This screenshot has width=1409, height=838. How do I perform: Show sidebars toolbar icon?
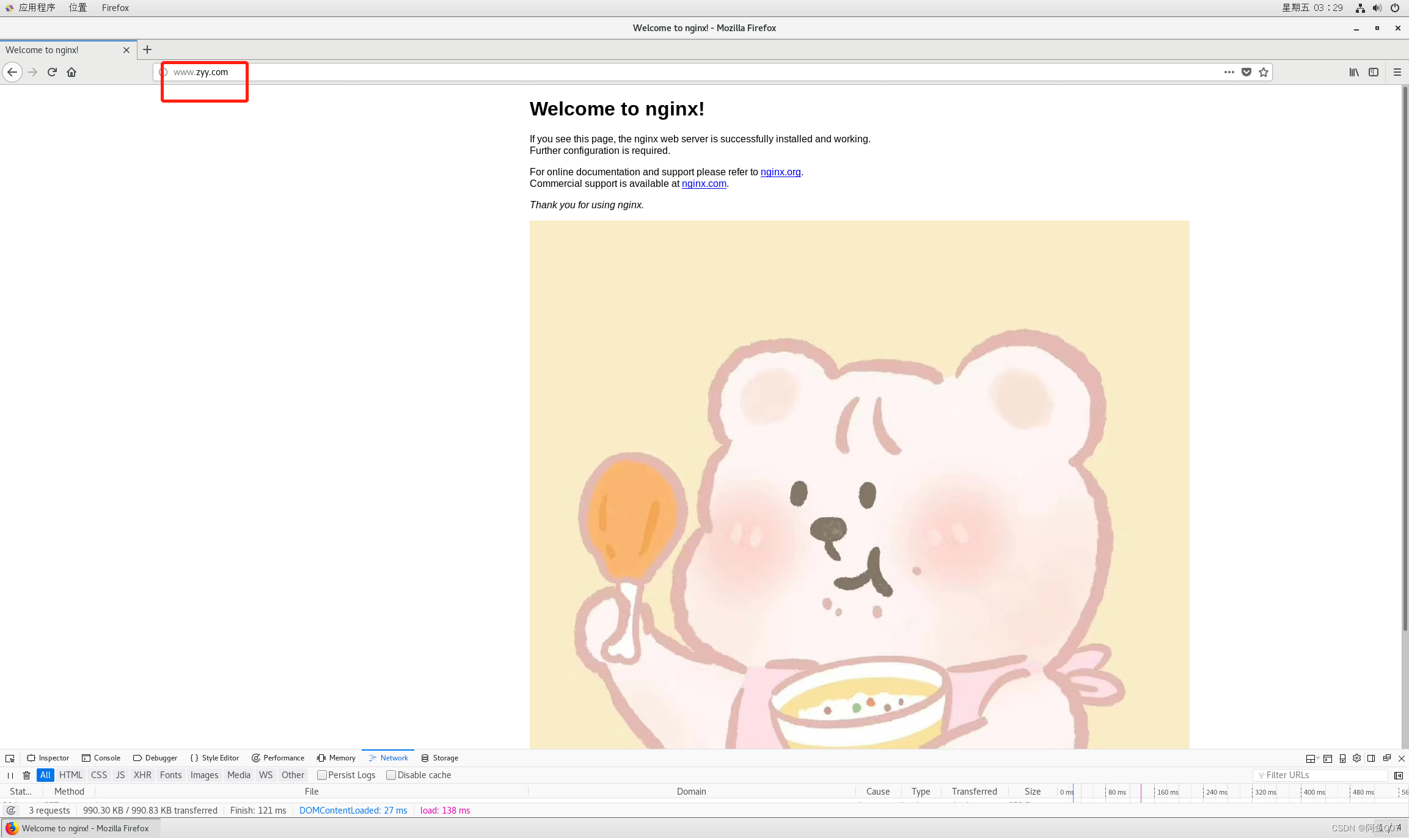coord(1374,72)
